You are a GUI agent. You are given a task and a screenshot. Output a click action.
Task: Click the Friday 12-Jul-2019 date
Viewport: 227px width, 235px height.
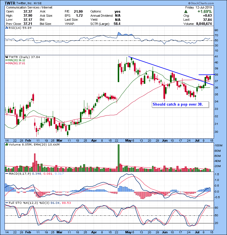click(x=198, y=7)
